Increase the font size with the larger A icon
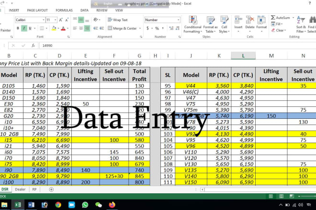This screenshot has width=316, height=210. pos(61,20)
